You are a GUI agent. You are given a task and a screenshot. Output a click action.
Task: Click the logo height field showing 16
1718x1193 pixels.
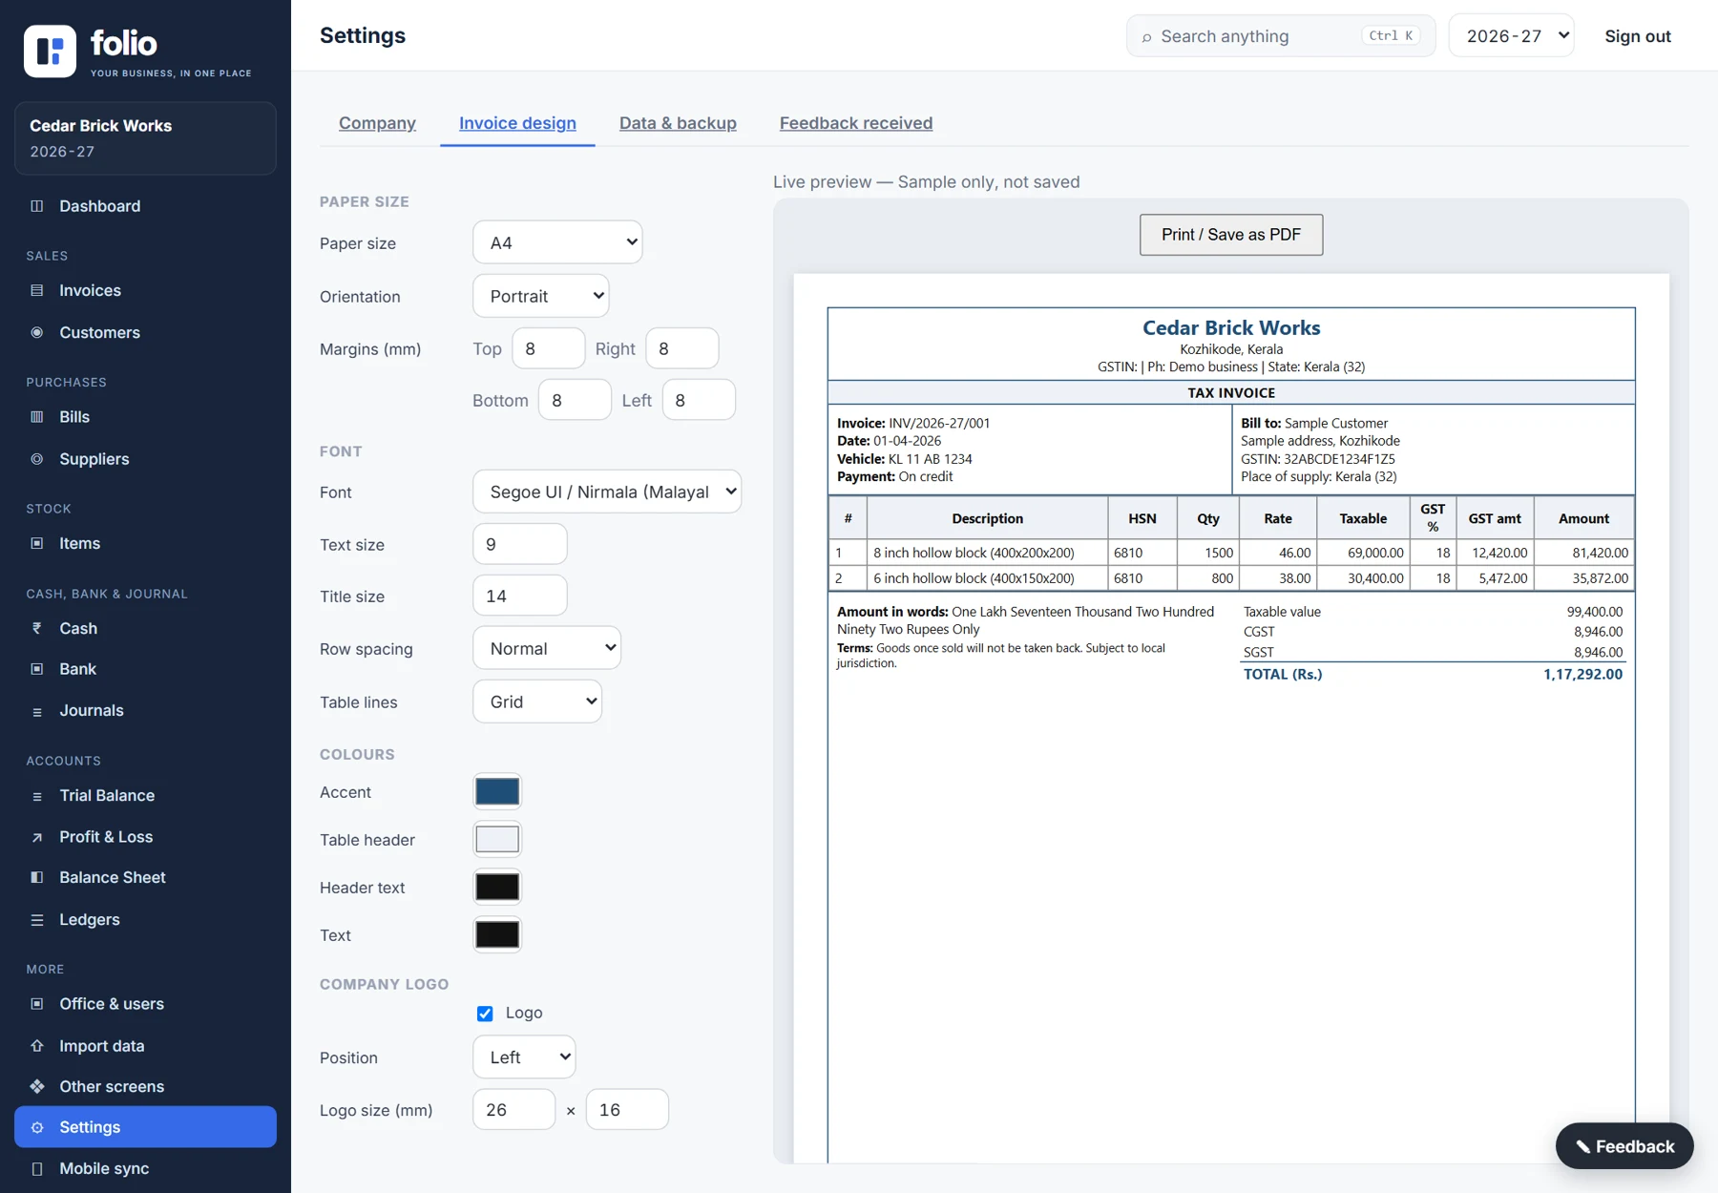click(x=627, y=1110)
